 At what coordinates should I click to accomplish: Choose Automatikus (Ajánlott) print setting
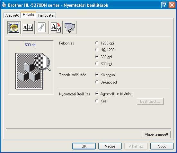point(114,94)
